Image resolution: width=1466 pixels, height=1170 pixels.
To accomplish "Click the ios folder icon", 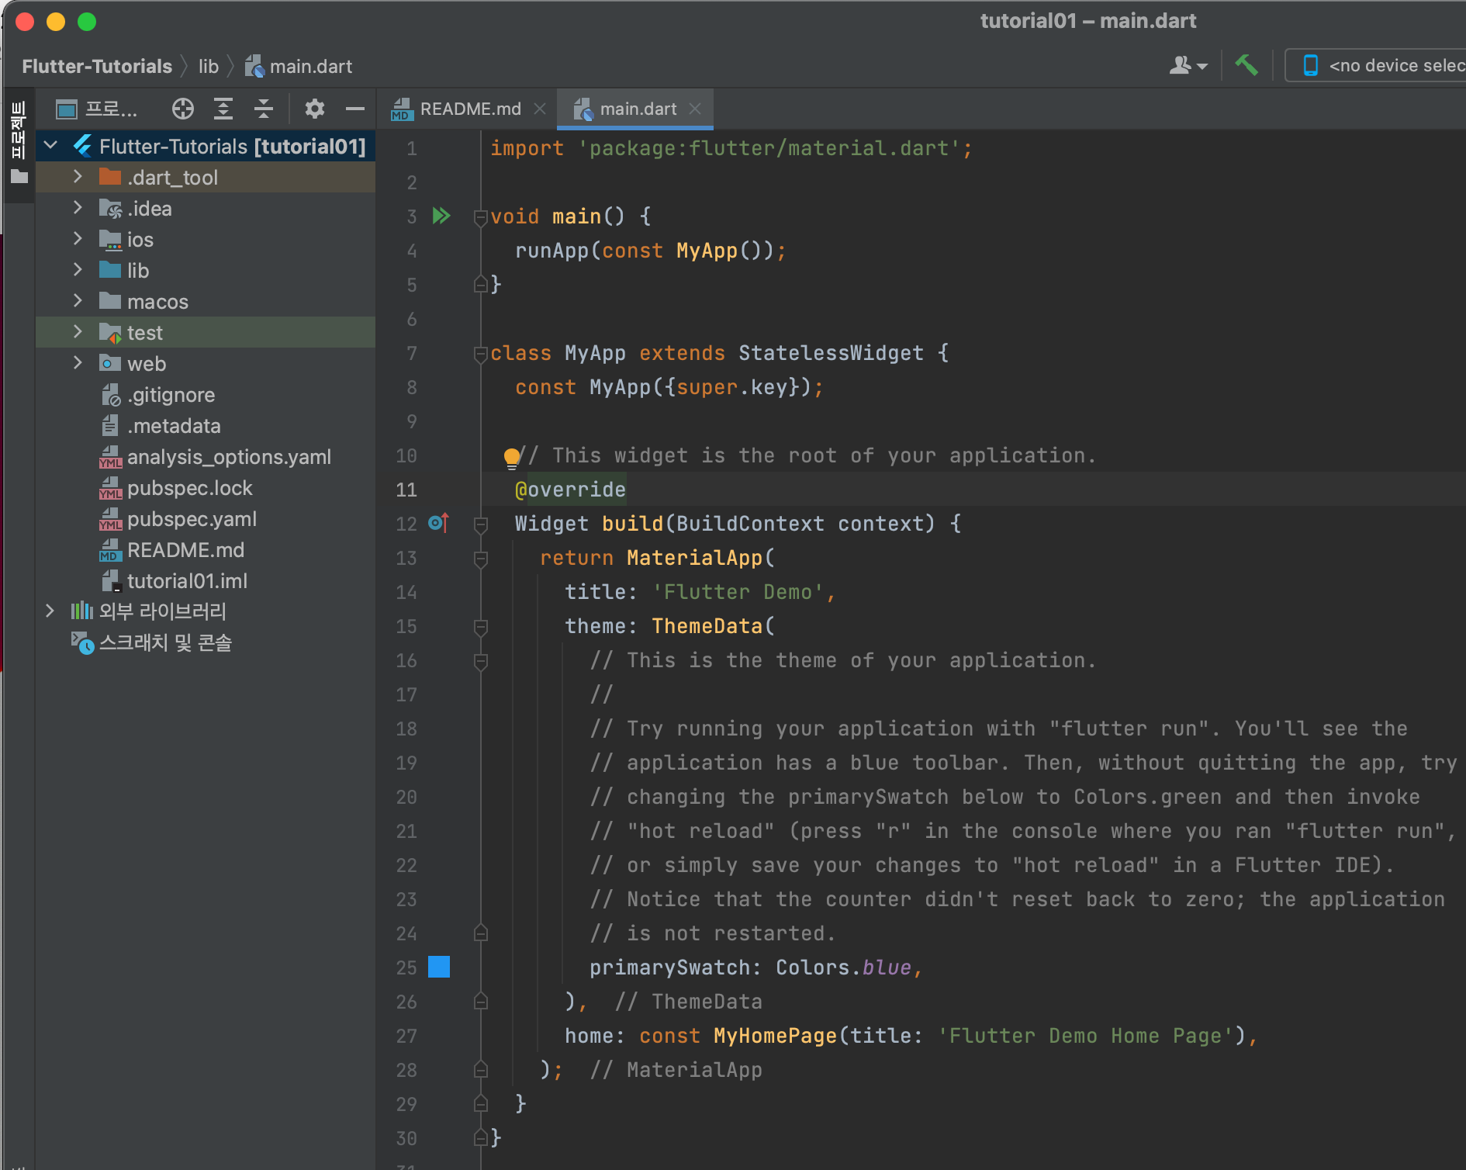I will 110,240.
